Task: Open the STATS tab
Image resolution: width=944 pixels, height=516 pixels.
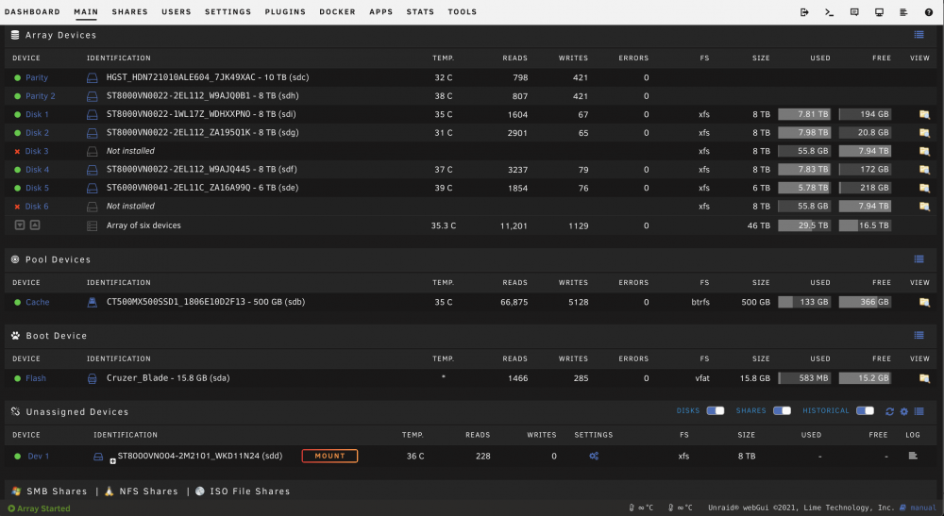Action: 420,12
